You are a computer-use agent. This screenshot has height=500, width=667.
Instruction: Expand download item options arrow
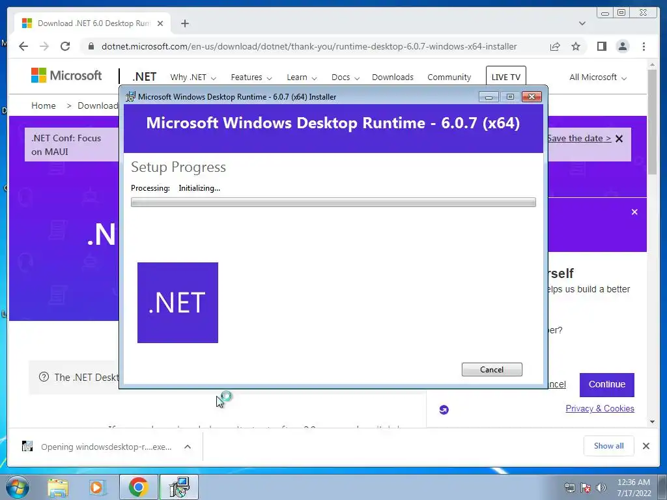pos(188,447)
